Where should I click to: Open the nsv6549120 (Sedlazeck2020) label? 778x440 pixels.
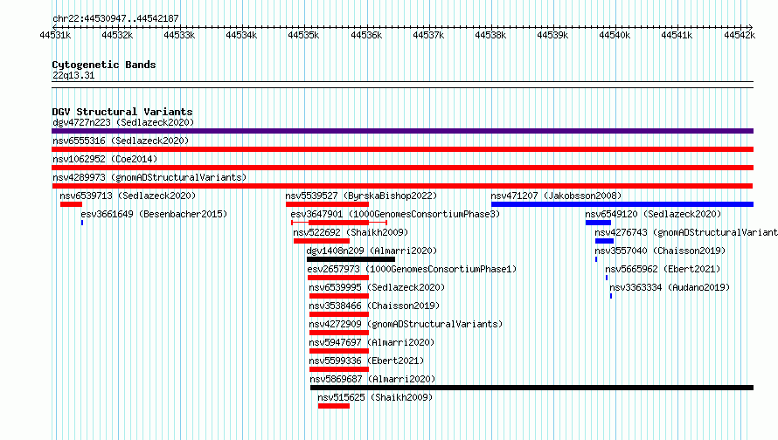point(653,214)
